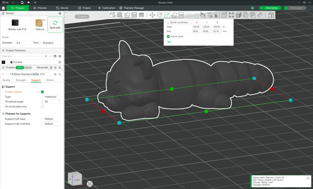Click the Undo arrow in title bar
Viewport: 313px width, 189px height.
click(28, 2)
